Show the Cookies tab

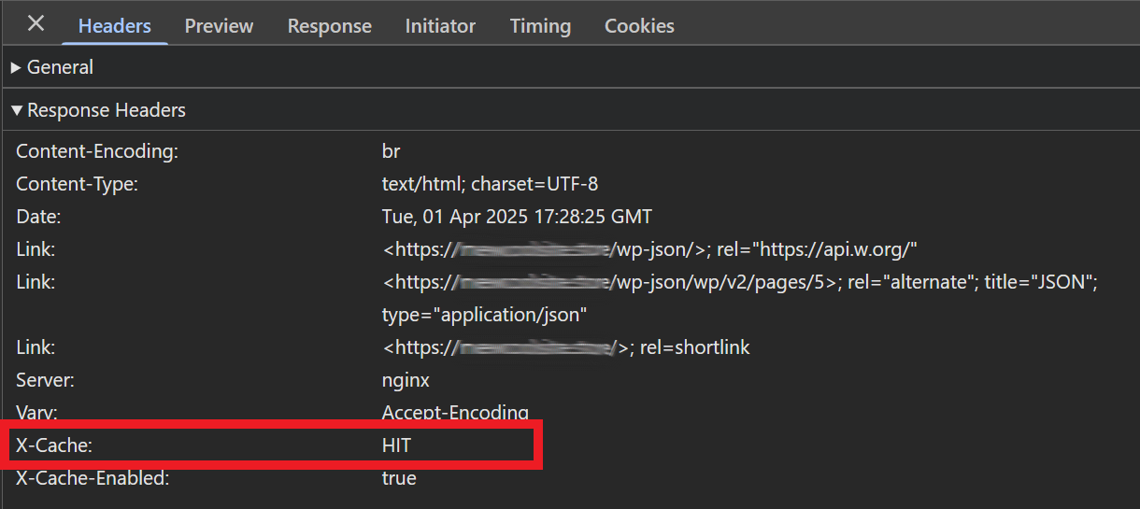tap(639, 26)
